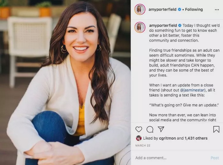
Task: Click the small cgritmon liker avatar
Action: [139, 138]
